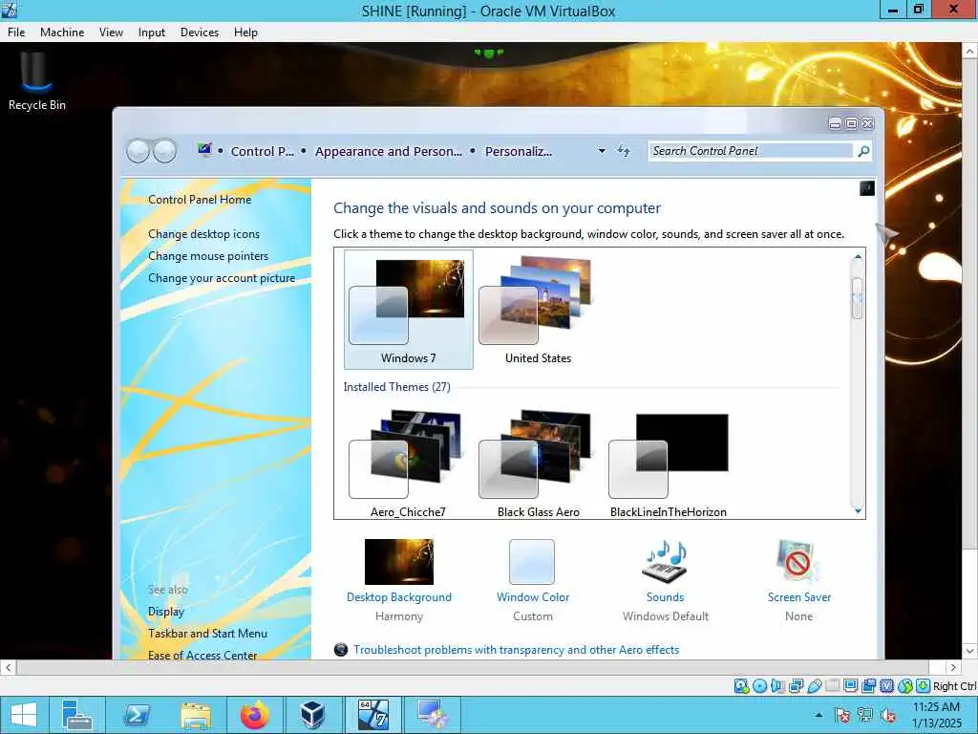This screenshot has height=734, width=978.
Task: Open File Explorer from the taskbar
Action: tap(195, 715)
